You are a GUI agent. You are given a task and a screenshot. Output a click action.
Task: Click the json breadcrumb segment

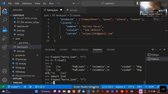coord(46,15)
